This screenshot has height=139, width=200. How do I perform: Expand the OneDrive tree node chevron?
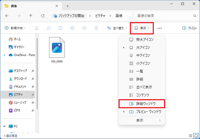point(4,55)
